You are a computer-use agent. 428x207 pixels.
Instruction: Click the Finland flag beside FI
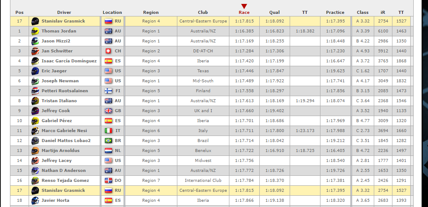tap(108, 91)
